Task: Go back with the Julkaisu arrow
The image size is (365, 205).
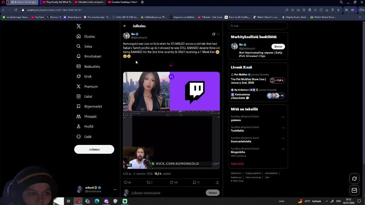Action: 125,26
